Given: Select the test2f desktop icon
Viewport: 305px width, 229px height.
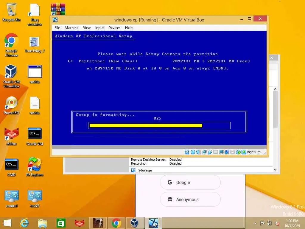Looking at the screenshot, I should pos(35,199).
